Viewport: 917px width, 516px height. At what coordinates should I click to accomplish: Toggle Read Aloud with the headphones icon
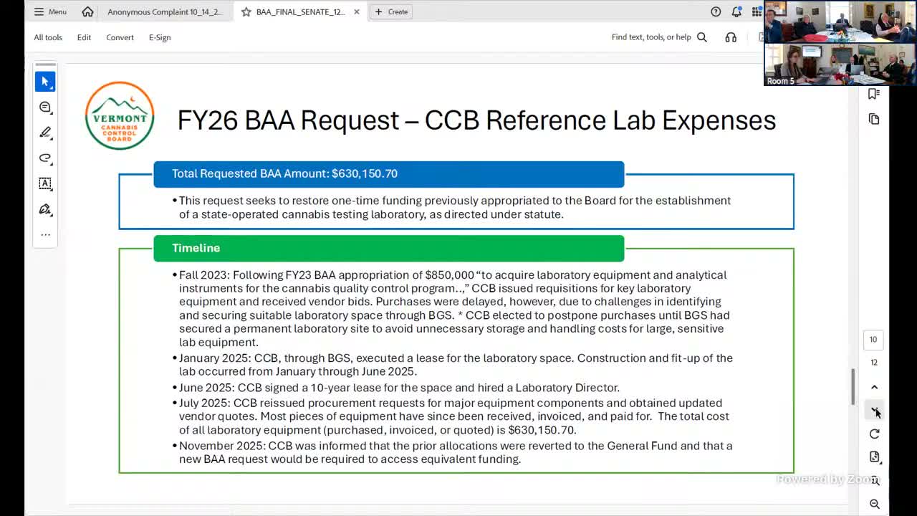[730, 37]
